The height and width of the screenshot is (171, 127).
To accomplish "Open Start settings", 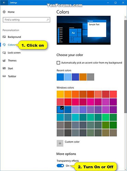I will coord(10,68).
